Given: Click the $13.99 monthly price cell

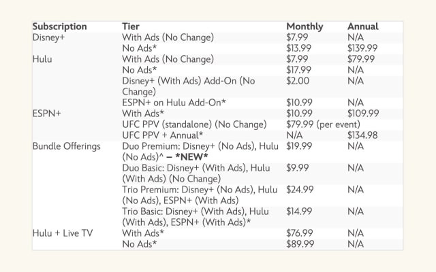Looking at the screenshot, I should tap(299, 48).
